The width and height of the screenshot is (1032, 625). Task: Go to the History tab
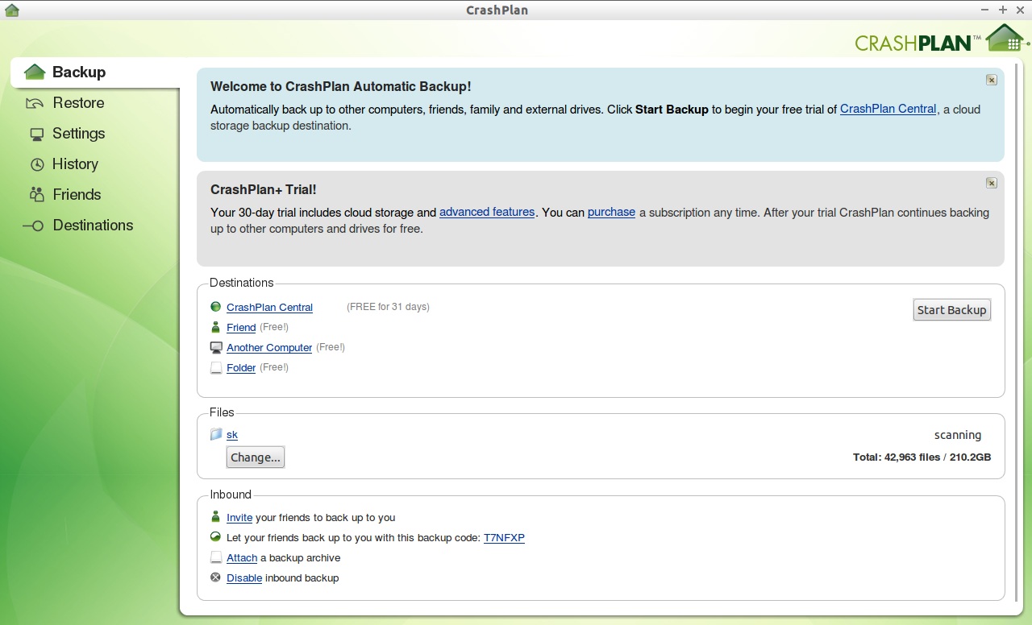tap(75, 164)
